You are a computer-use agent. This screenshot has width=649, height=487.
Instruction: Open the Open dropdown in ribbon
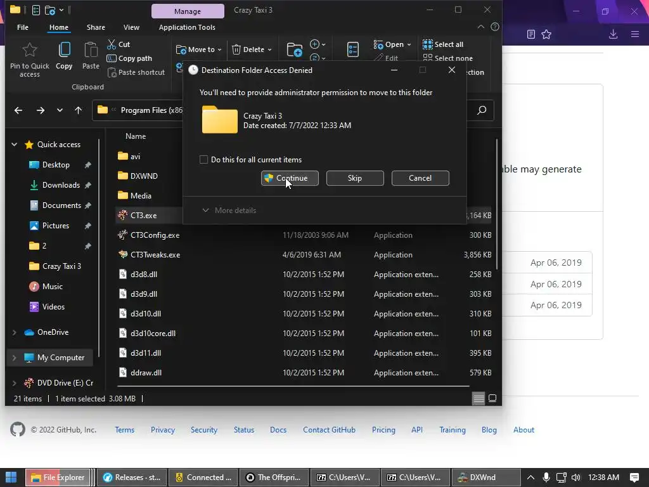tap(392, 44)
